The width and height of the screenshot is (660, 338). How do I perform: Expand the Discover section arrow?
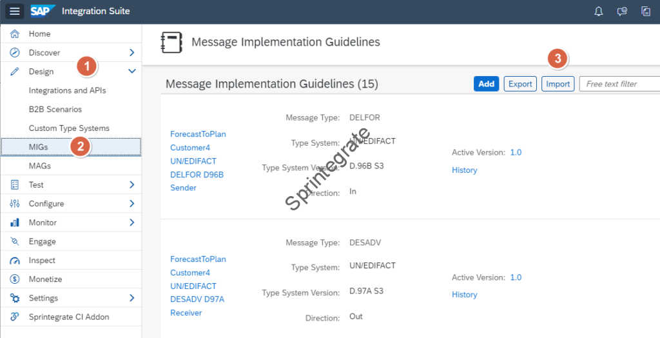click(131, 53)
